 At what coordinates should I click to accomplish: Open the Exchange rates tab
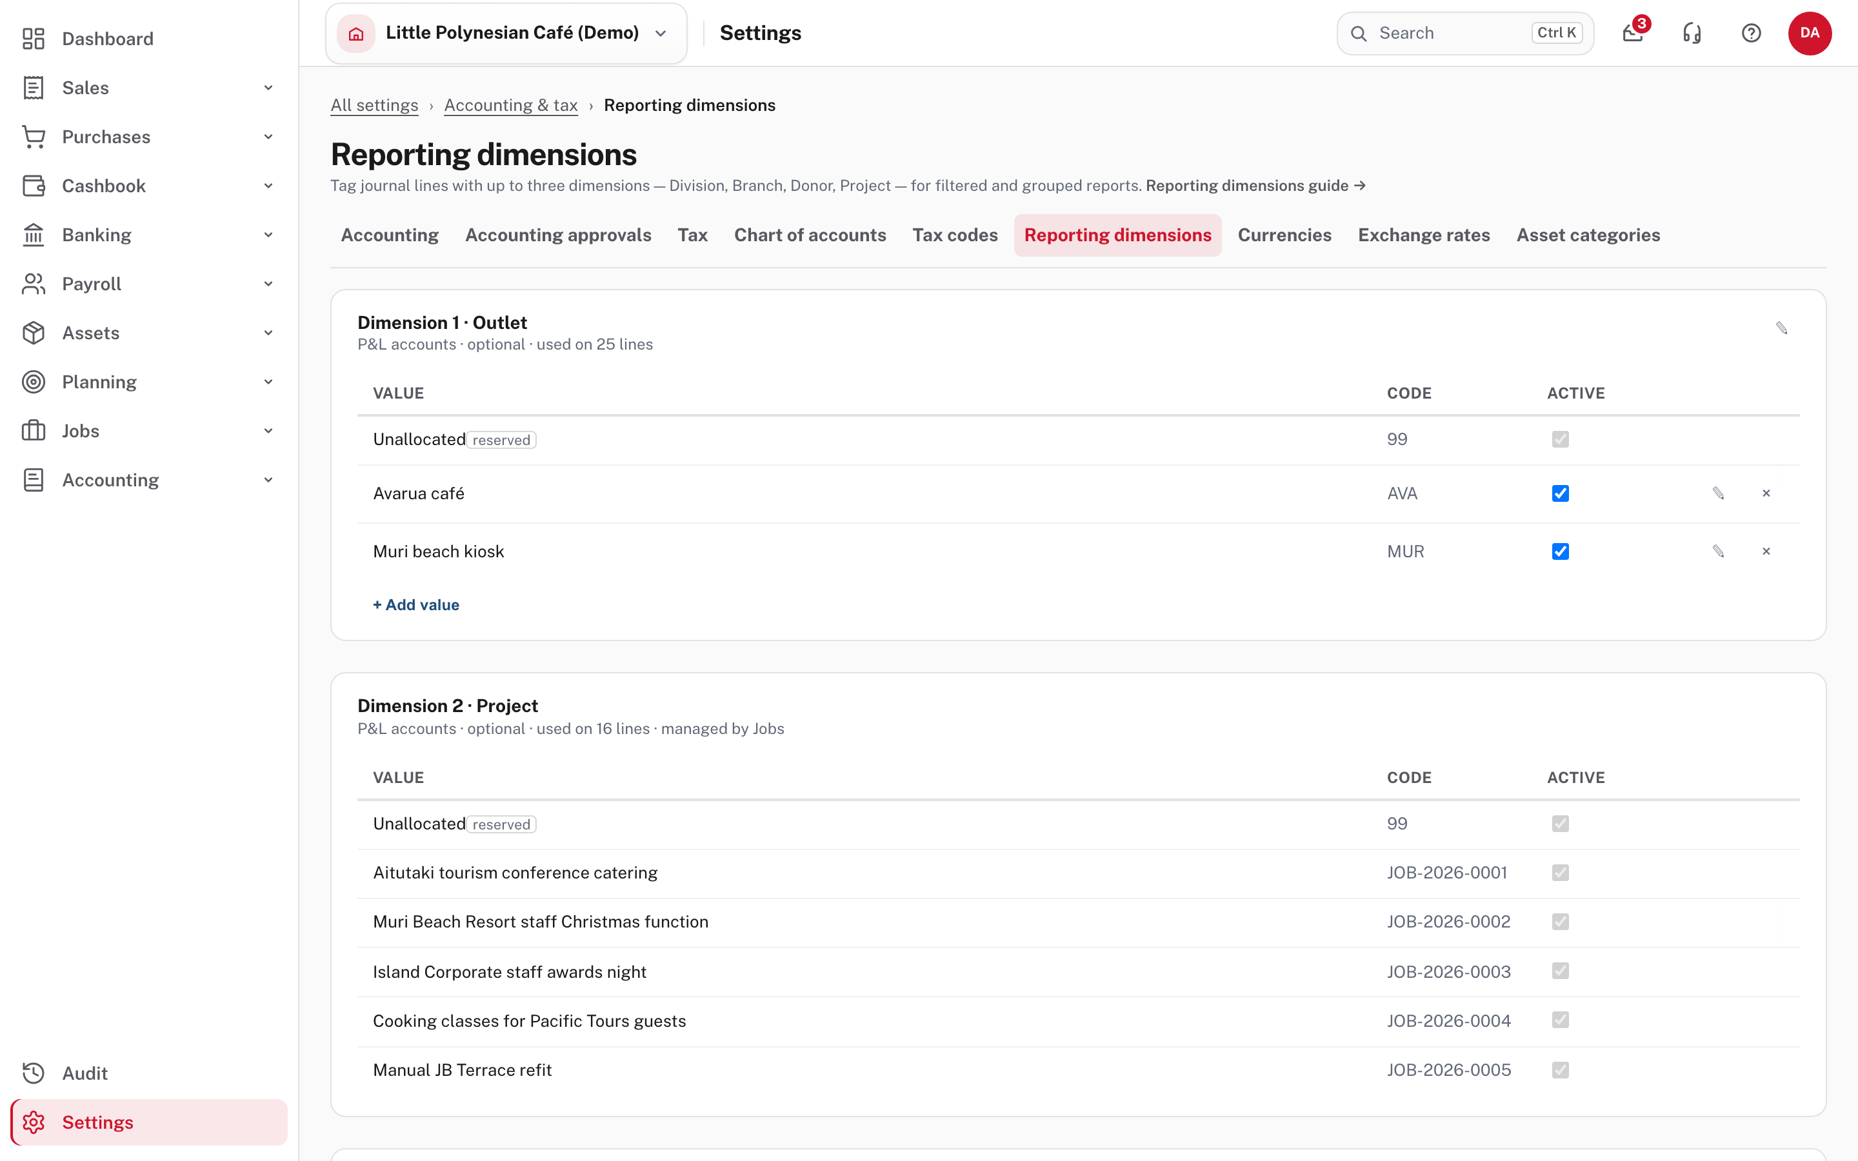pyautogui.click(x=1424, y=235)
